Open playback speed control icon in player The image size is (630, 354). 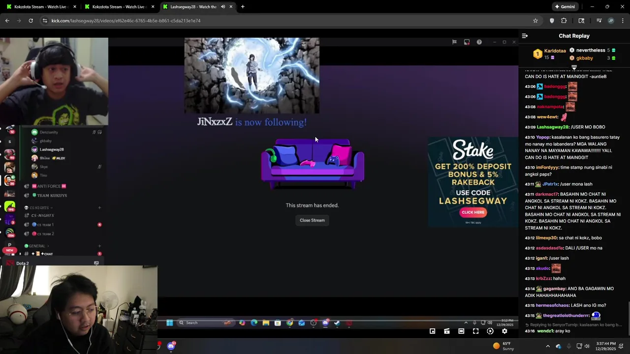pyautogui.click(x=490, y=331)
